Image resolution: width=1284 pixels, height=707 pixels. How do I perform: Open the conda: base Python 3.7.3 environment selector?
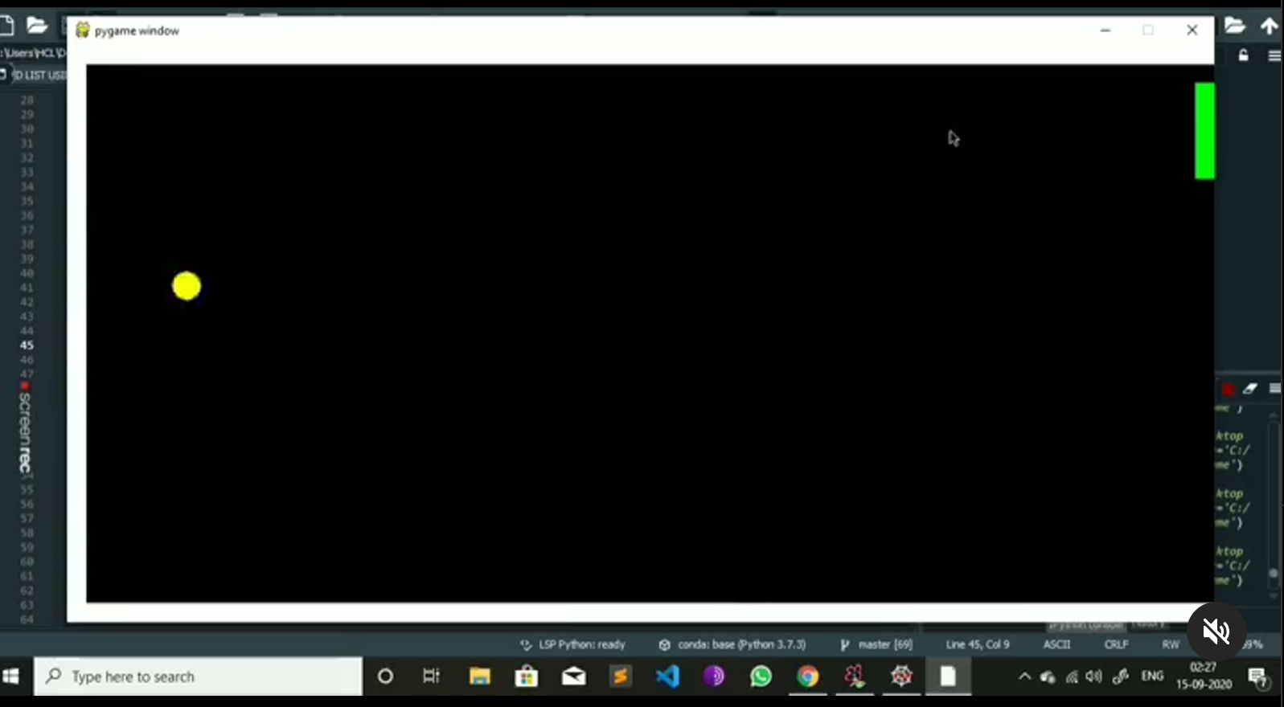(732, 644)
